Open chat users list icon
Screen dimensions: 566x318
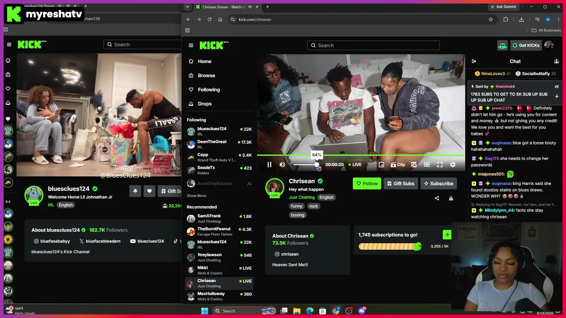point(557,61)
